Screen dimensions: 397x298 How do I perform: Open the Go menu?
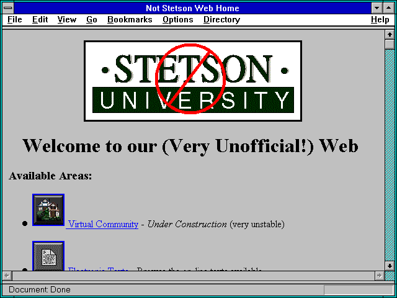tap(92, 19)
